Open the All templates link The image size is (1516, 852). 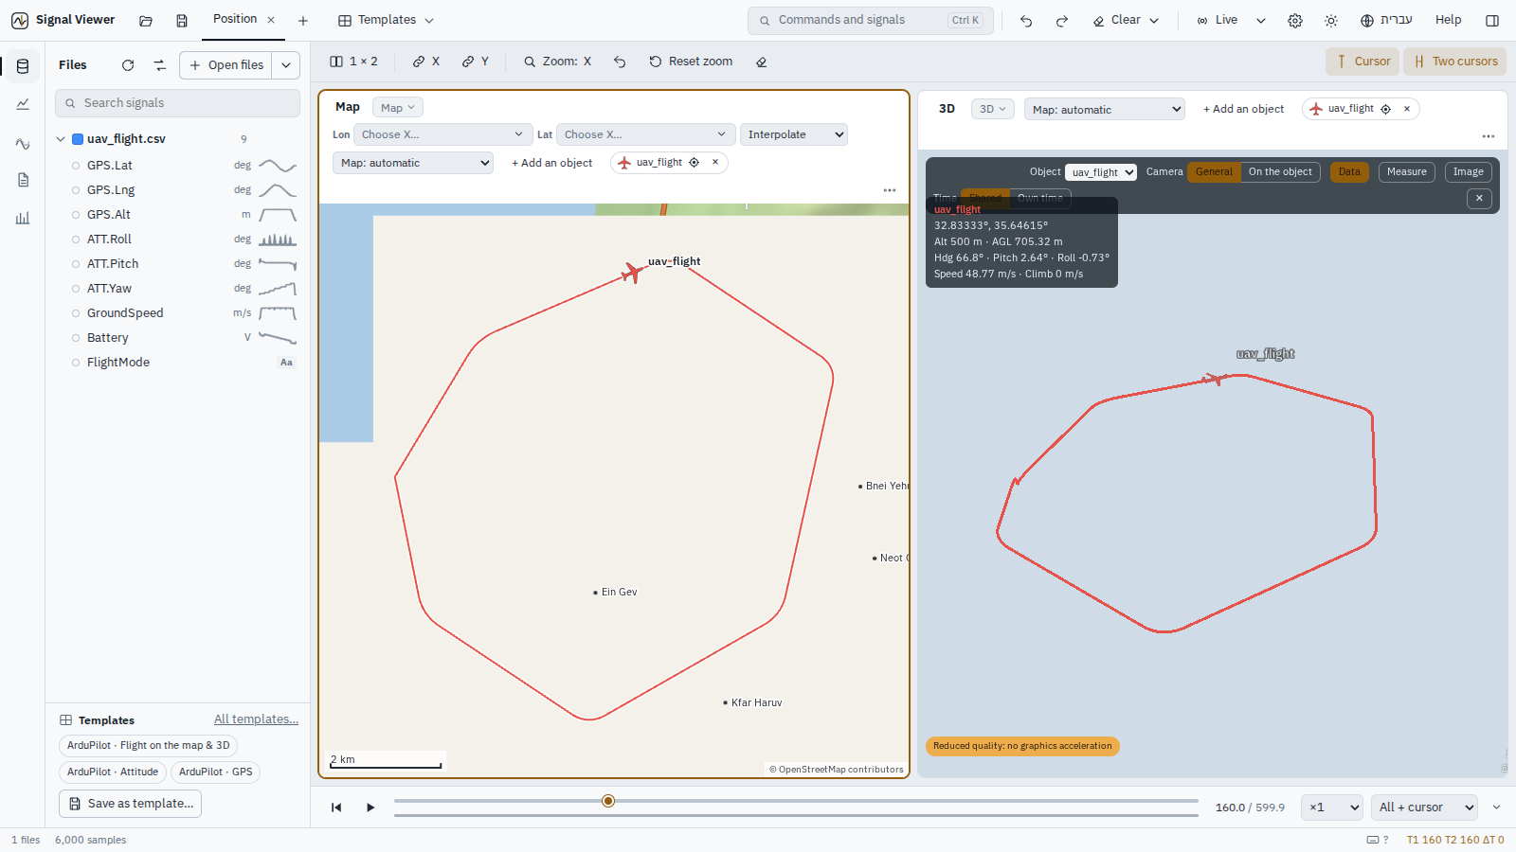tap(256, 719)
